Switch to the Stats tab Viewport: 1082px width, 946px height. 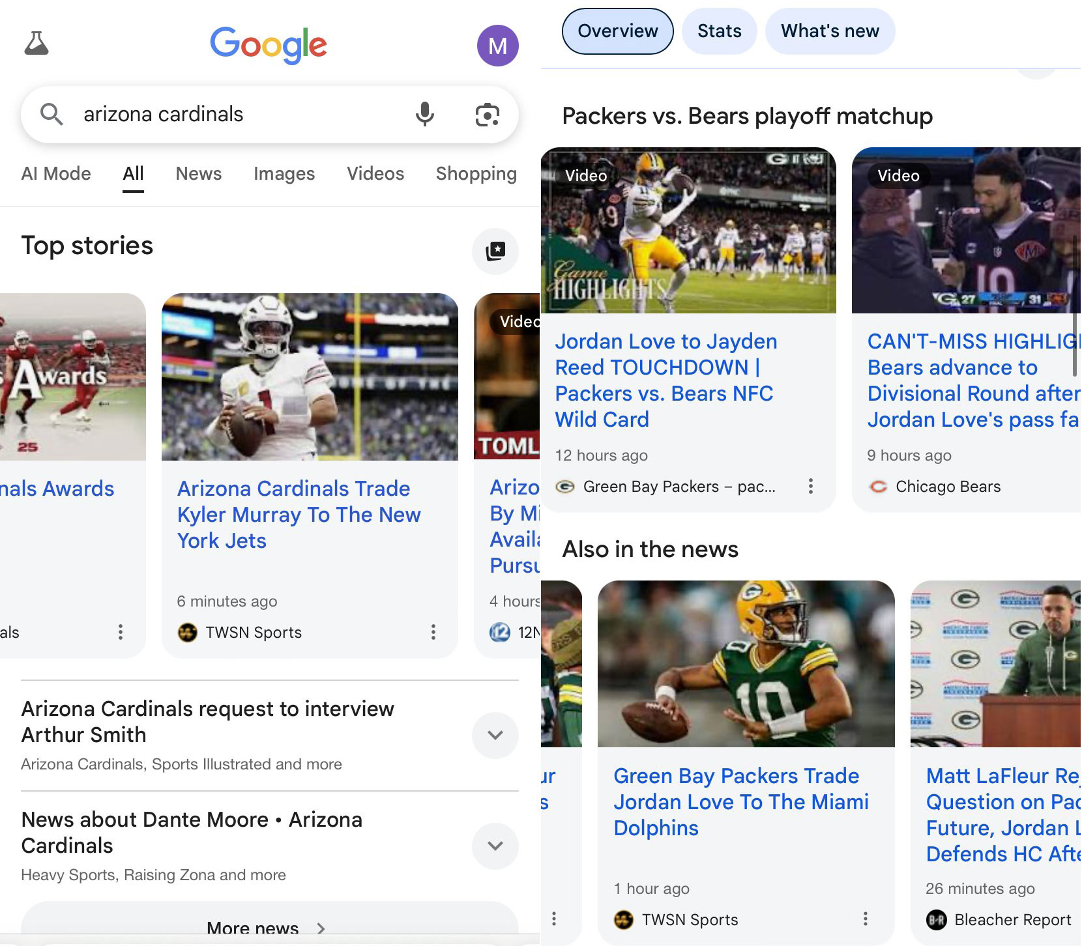click(719, 31)
